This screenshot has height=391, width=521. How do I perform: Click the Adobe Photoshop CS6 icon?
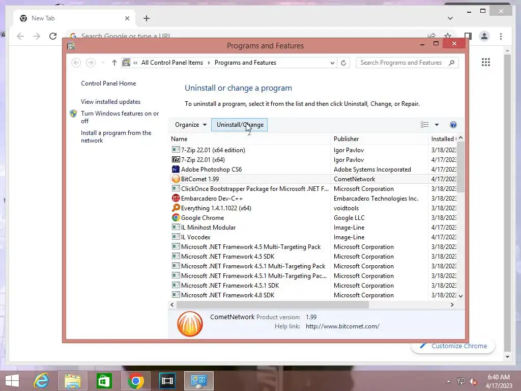click(176, 169)
